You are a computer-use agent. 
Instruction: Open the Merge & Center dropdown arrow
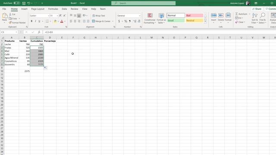[x=113, y=21]
